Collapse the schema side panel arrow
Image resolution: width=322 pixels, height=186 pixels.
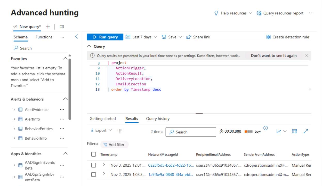coord(76,37)
